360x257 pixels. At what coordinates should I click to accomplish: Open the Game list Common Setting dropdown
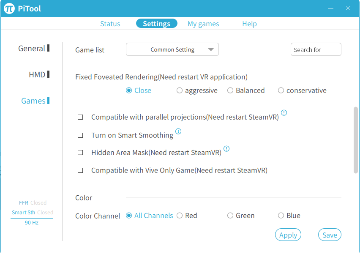click(x=172, y=49)
